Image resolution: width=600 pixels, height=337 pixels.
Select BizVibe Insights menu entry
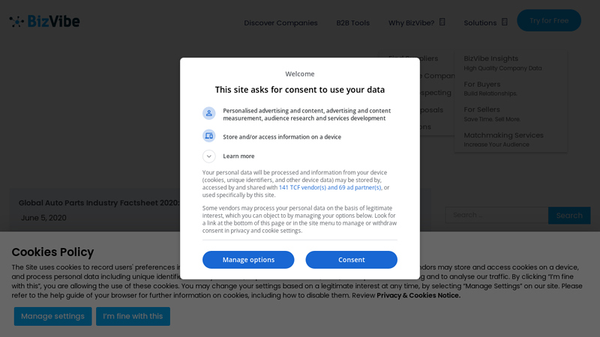pos(491,58)
